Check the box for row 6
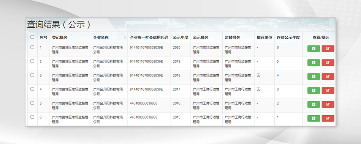 [x=32, y=117]
